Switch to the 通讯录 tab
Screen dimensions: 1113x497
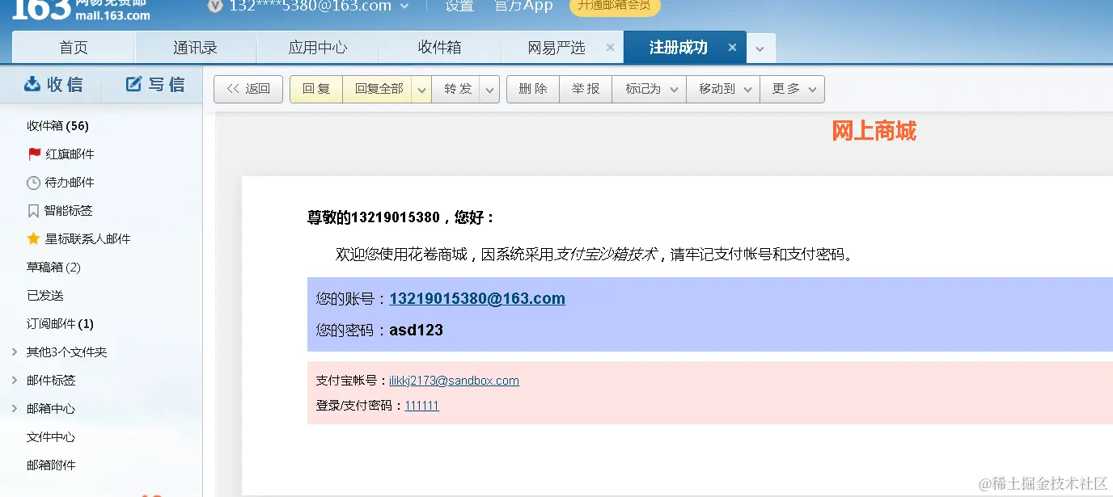click(195, 48)
